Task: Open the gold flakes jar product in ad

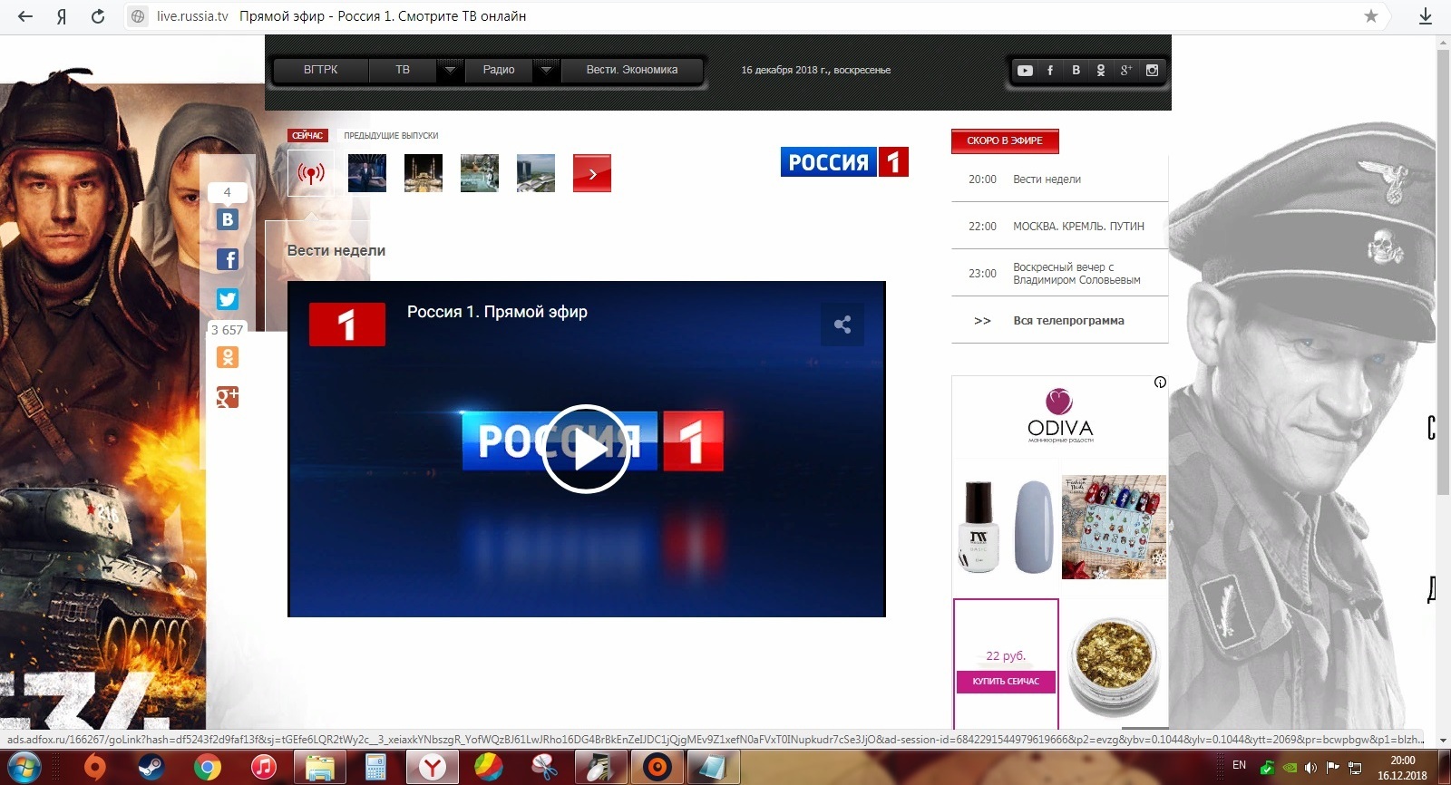Action: click(x=1115, y=666)
